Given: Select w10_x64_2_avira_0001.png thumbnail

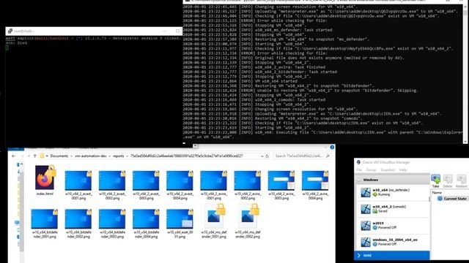Looking at the screenshot, I should 213,180.
